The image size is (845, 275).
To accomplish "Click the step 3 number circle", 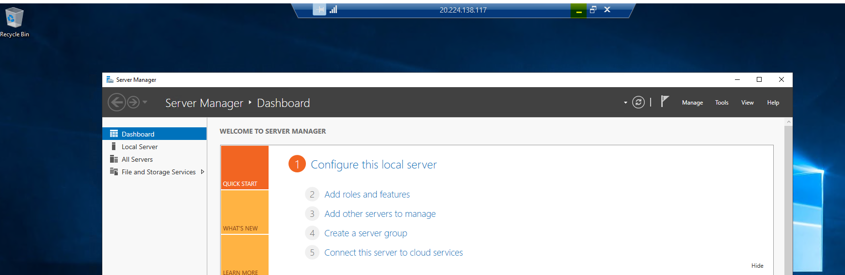I will (312, 214).
